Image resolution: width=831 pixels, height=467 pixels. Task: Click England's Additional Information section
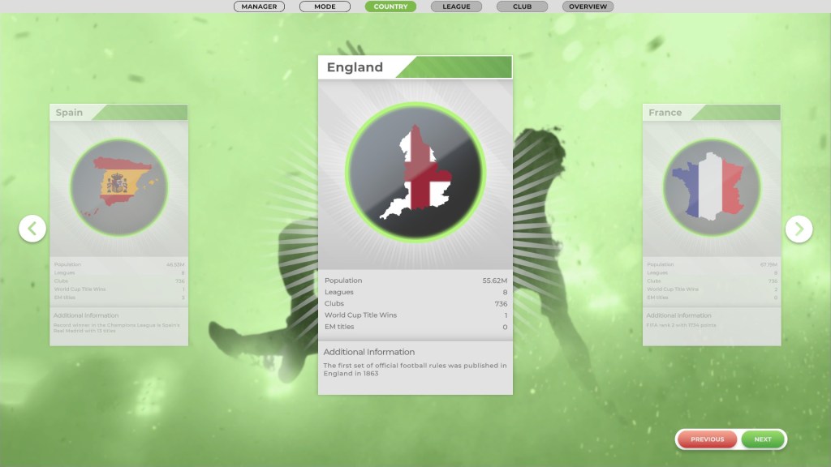click(x=415, y=363)
